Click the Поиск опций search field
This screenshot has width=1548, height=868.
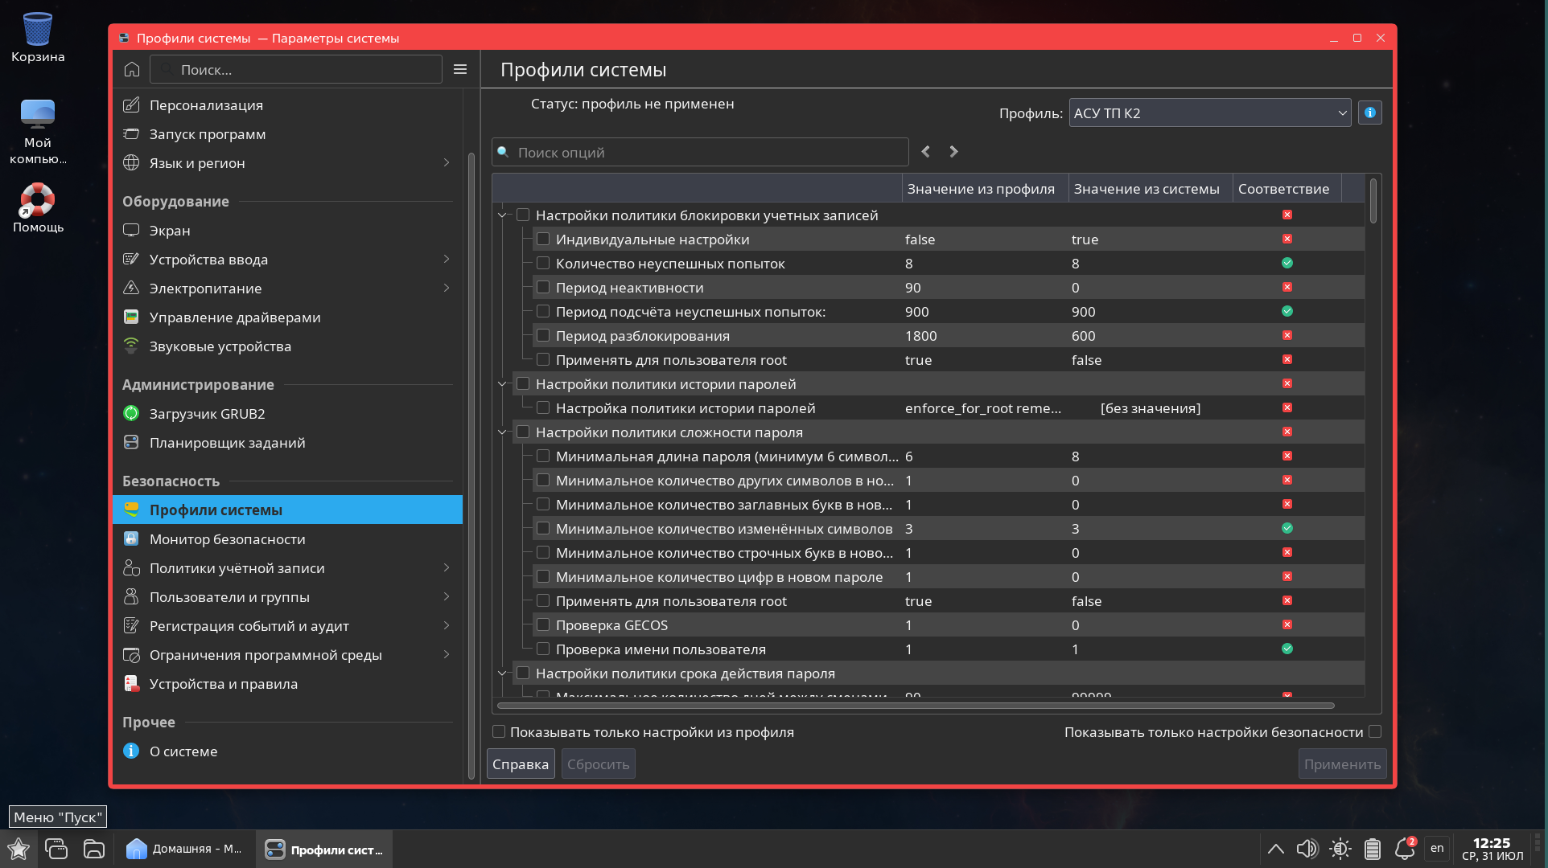(x=700, y=153)
